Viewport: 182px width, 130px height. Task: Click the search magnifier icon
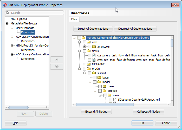point(8,13)
